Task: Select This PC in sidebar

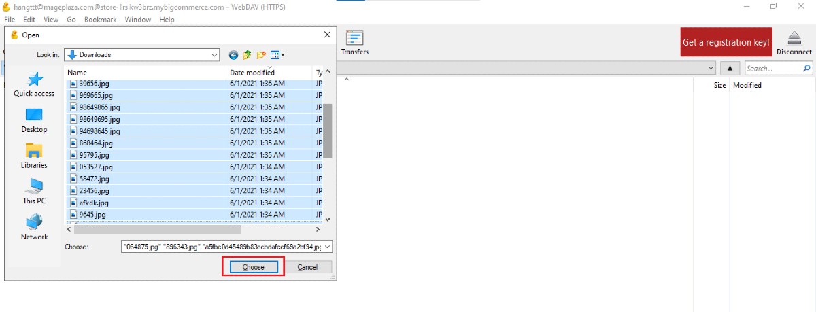Action: [x=34, y=191]
